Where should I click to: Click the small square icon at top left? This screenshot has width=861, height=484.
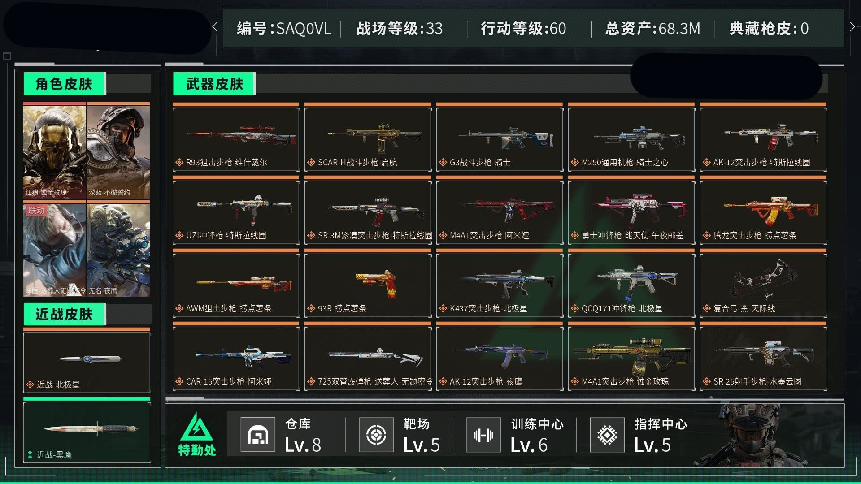7,56
